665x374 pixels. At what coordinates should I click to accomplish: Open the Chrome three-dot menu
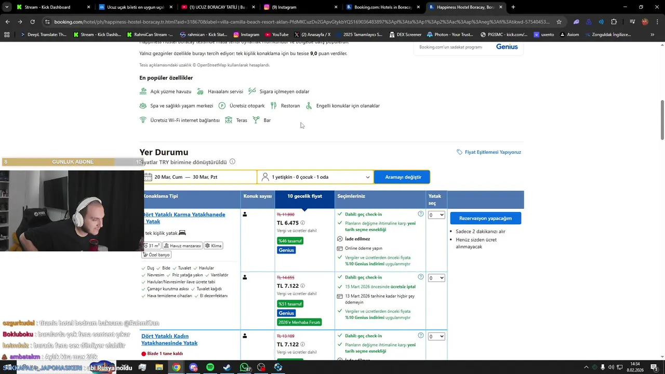pyautogui.click(x=657, y=22)
